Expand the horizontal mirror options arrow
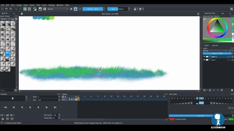Screen dimensions: 234x131 tap(137, 9)
